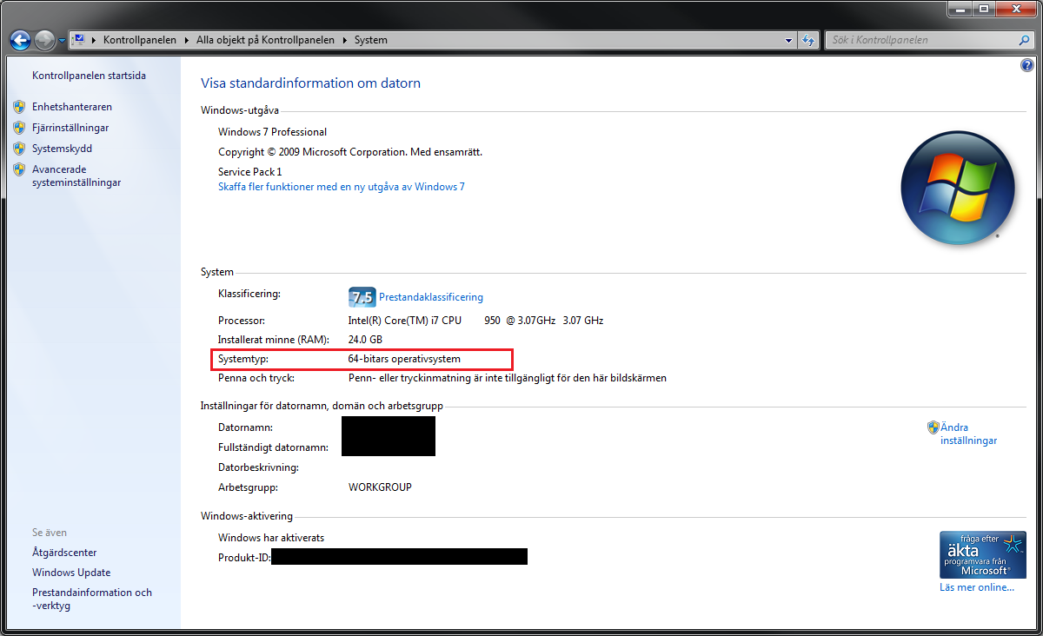The width and height of the screenshot is (1043, 636).
Task: Open the address bar history dropdown
Action: tap(788, 40)
